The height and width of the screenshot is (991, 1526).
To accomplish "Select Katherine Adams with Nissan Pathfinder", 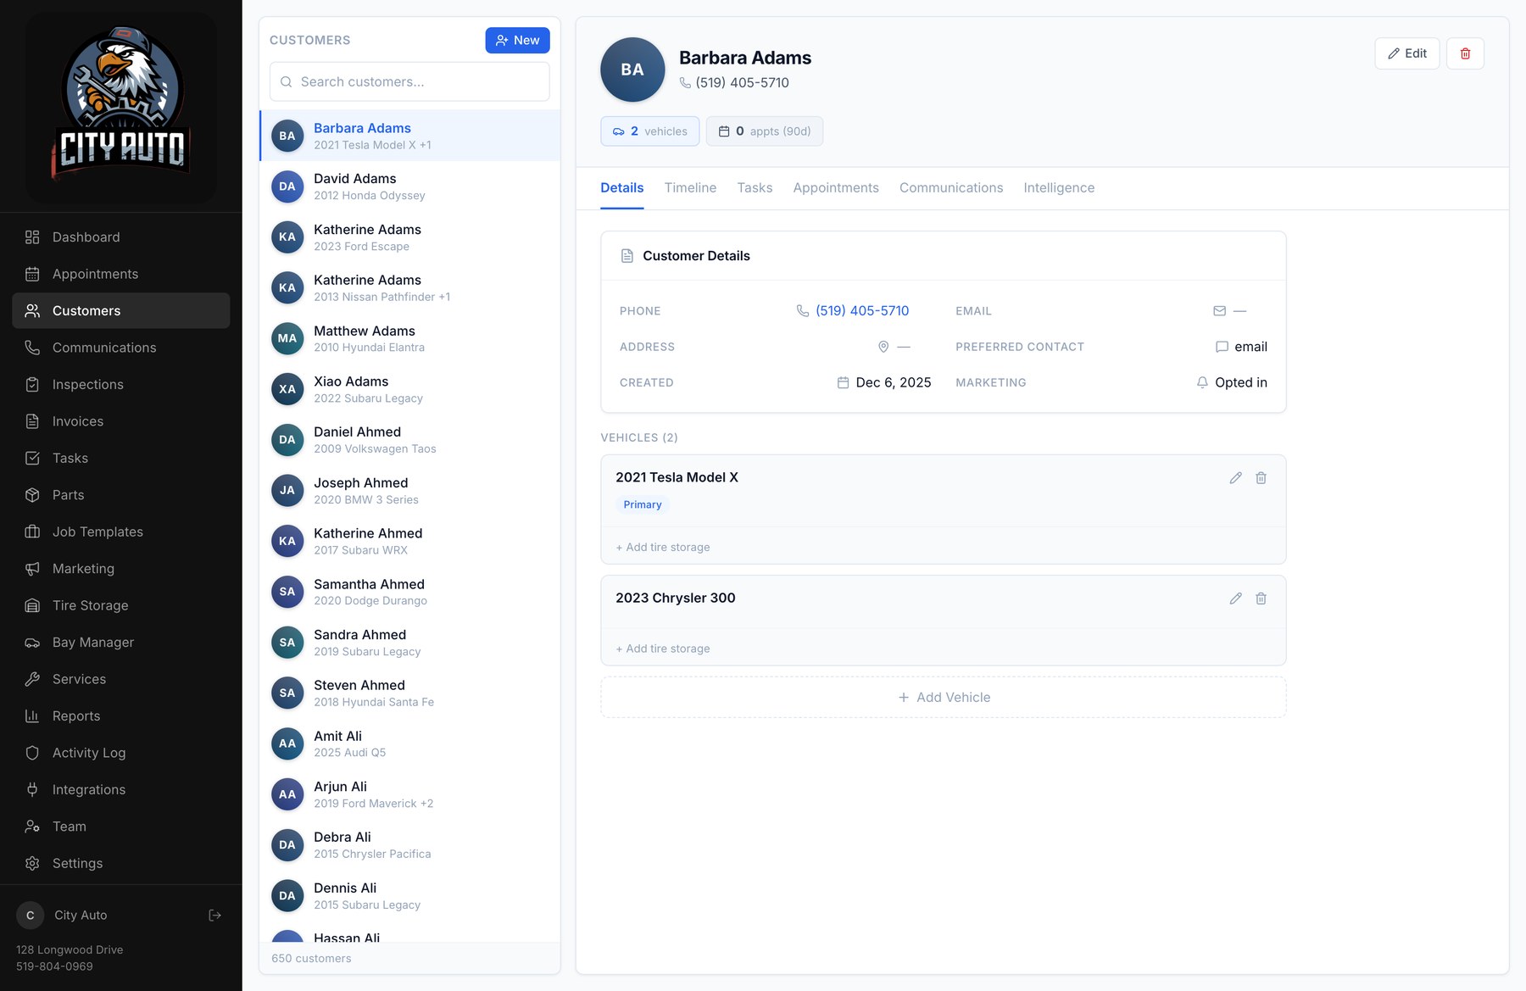I will [409, 287].
